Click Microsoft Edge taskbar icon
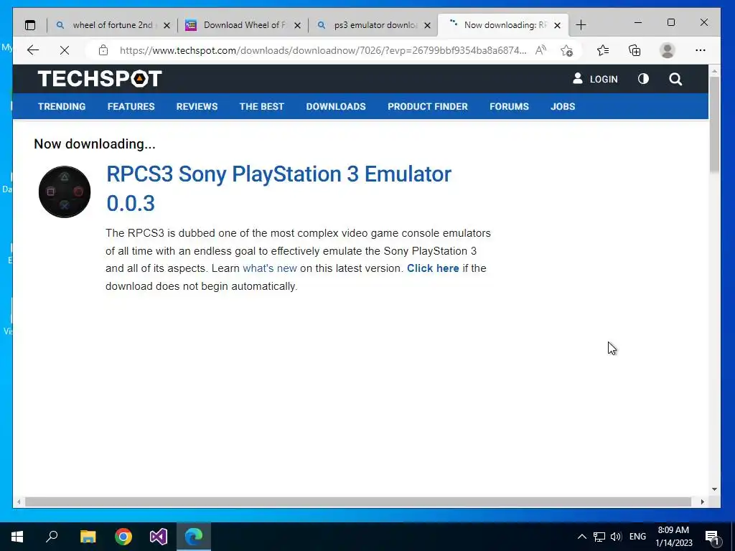The height and width of the screenshot is (551, 735). (194, 537)
